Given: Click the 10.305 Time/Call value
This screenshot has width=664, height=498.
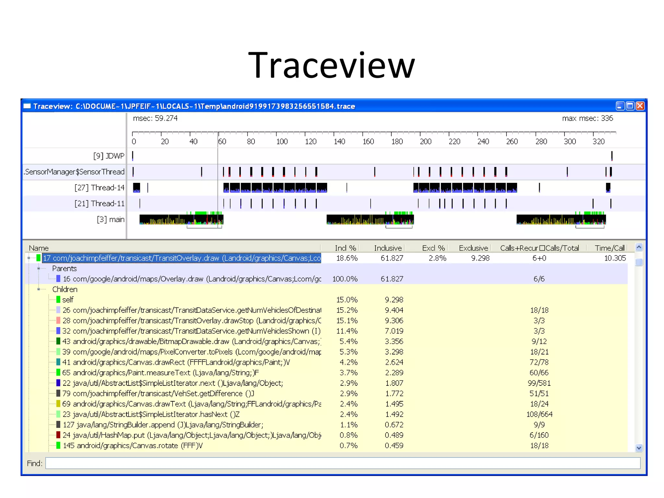Looking at the screenshot, I should pyautogui.click(x=615, y=258).
